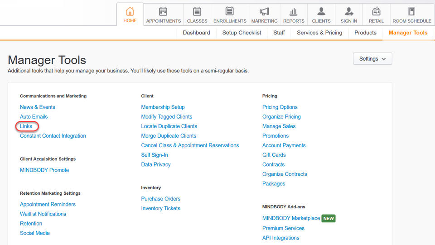The image size is (435, 245).
Task: Open Appointment Reminders settings
Action: [x=48, y=204]
